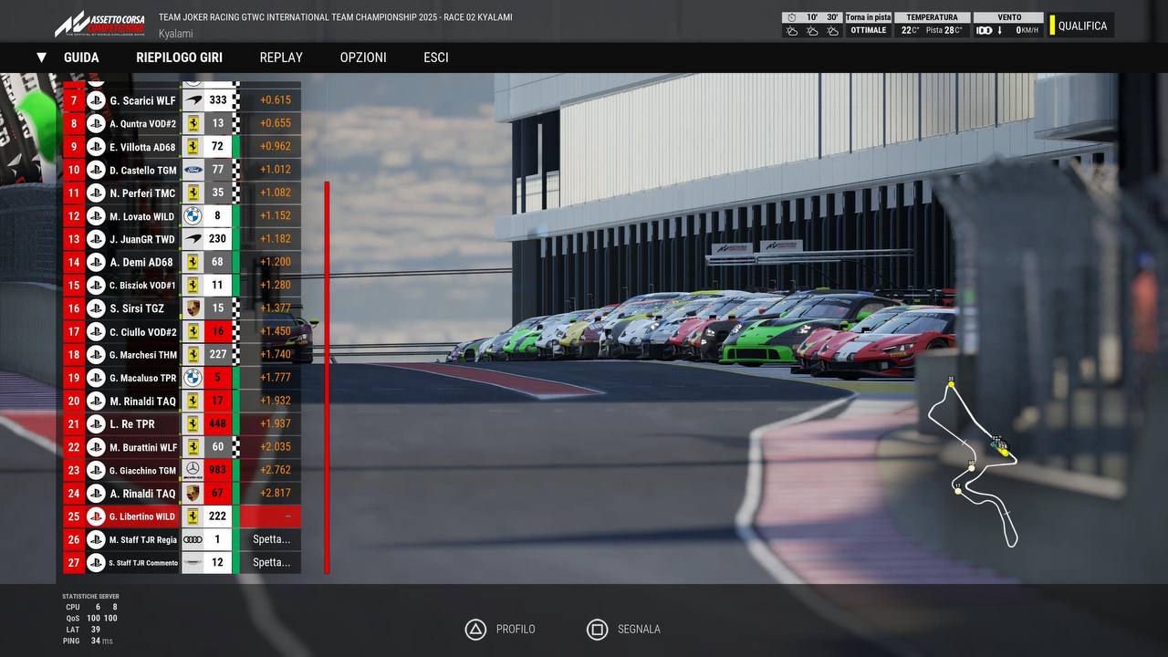Click the wind direction arrow icon
Viewport: 1168px width, 657px height.
[x=1000, y=31]
